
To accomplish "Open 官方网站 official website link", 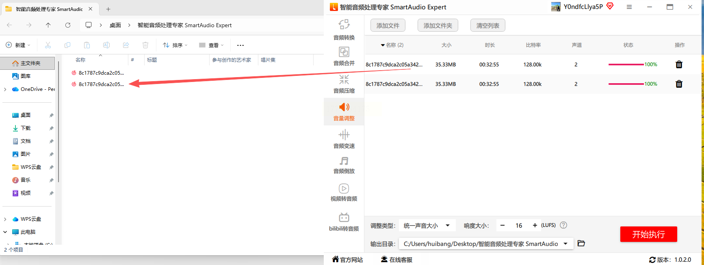I will [347, 260].
